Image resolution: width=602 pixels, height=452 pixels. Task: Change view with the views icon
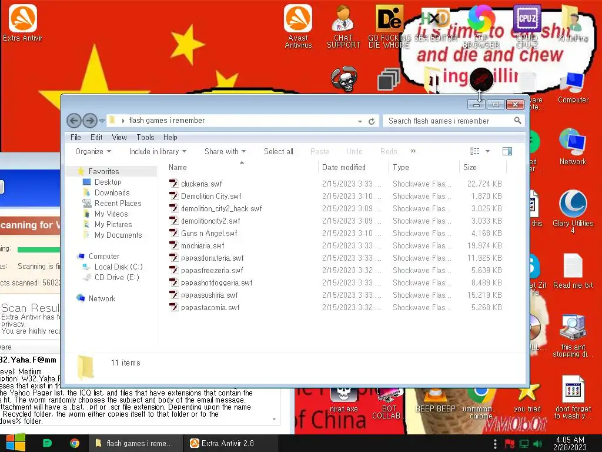tap(475, 151)
